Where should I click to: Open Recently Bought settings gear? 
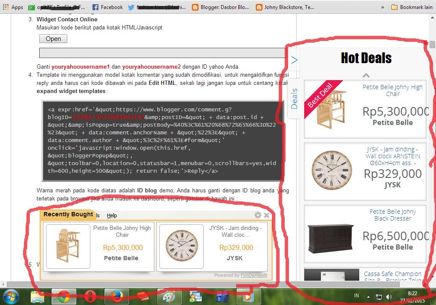click(x=258, y=215)
